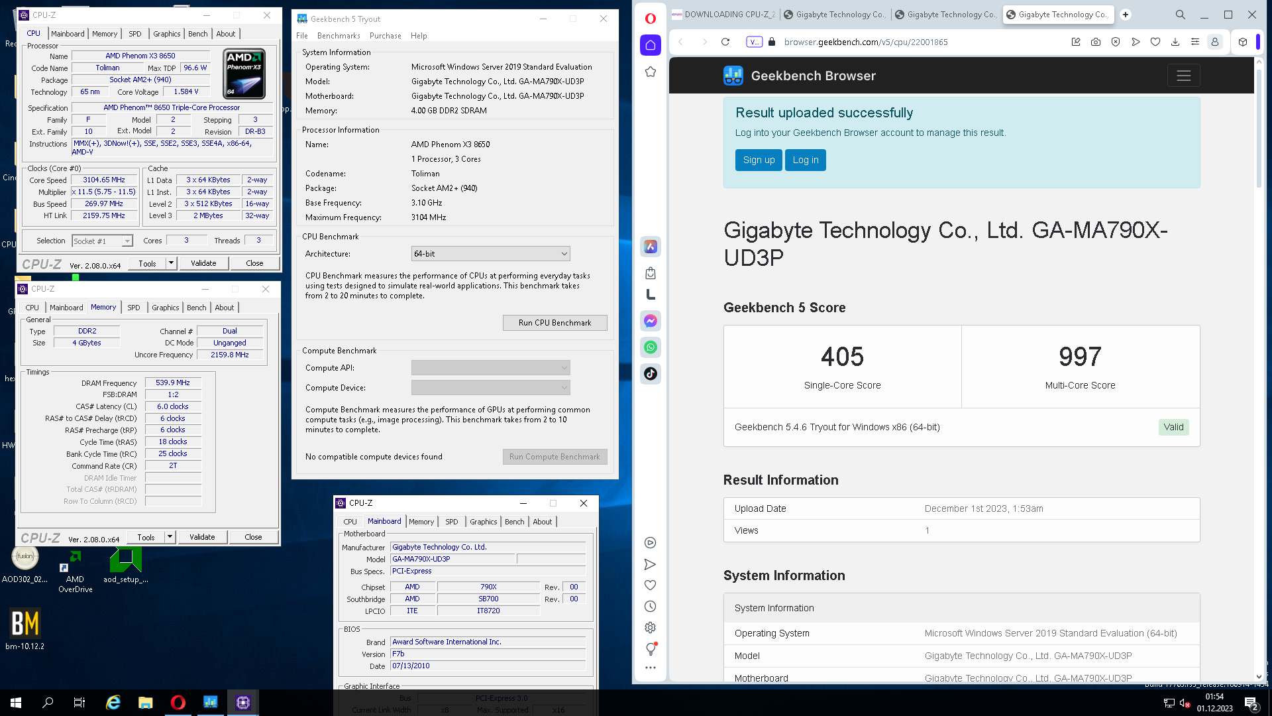
Task: Open About tab in Mainboard CPU-Z window
Action: (x=543, y=522)
